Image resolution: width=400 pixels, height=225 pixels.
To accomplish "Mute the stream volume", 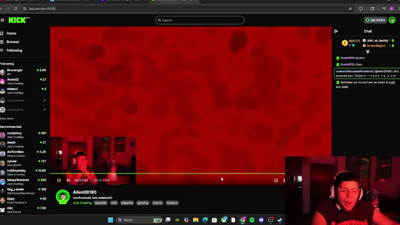I will (x=68, y=180).
